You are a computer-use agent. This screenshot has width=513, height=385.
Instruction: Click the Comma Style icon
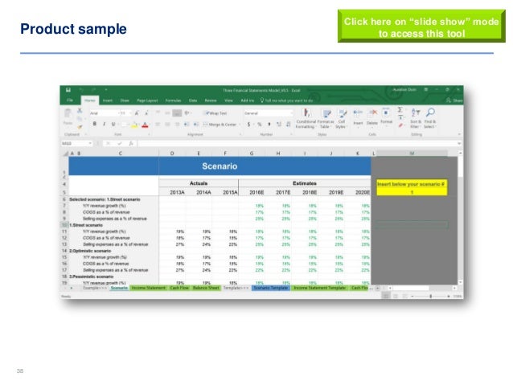269,125
